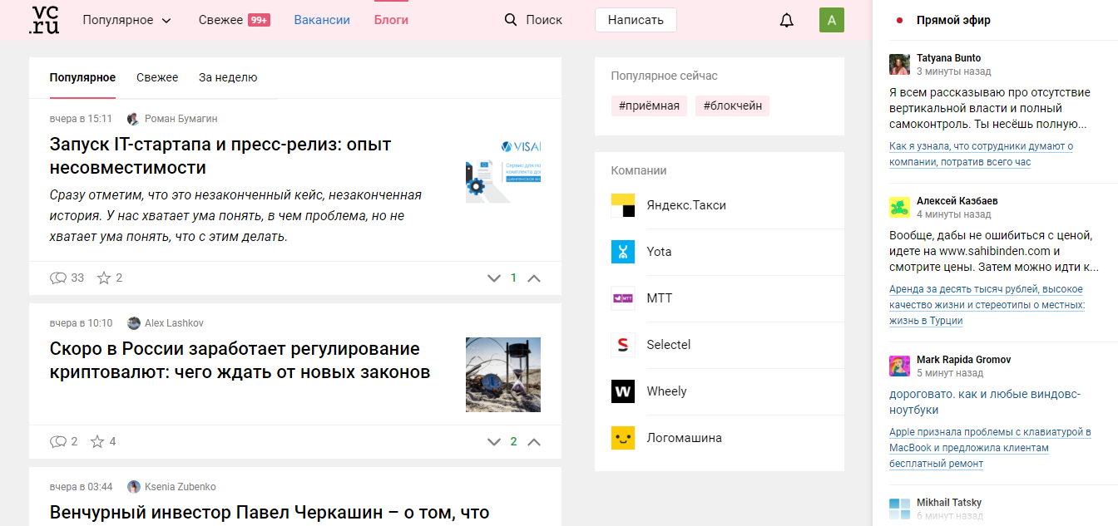Upvote the crypto regulation article
Screen dimensions: 1118x526
[x=533, y=441]
